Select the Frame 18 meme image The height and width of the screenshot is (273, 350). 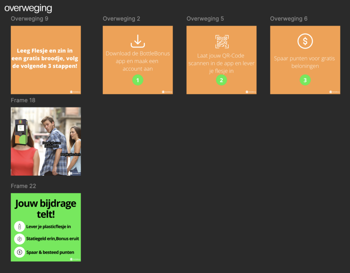tap(46, 141)
